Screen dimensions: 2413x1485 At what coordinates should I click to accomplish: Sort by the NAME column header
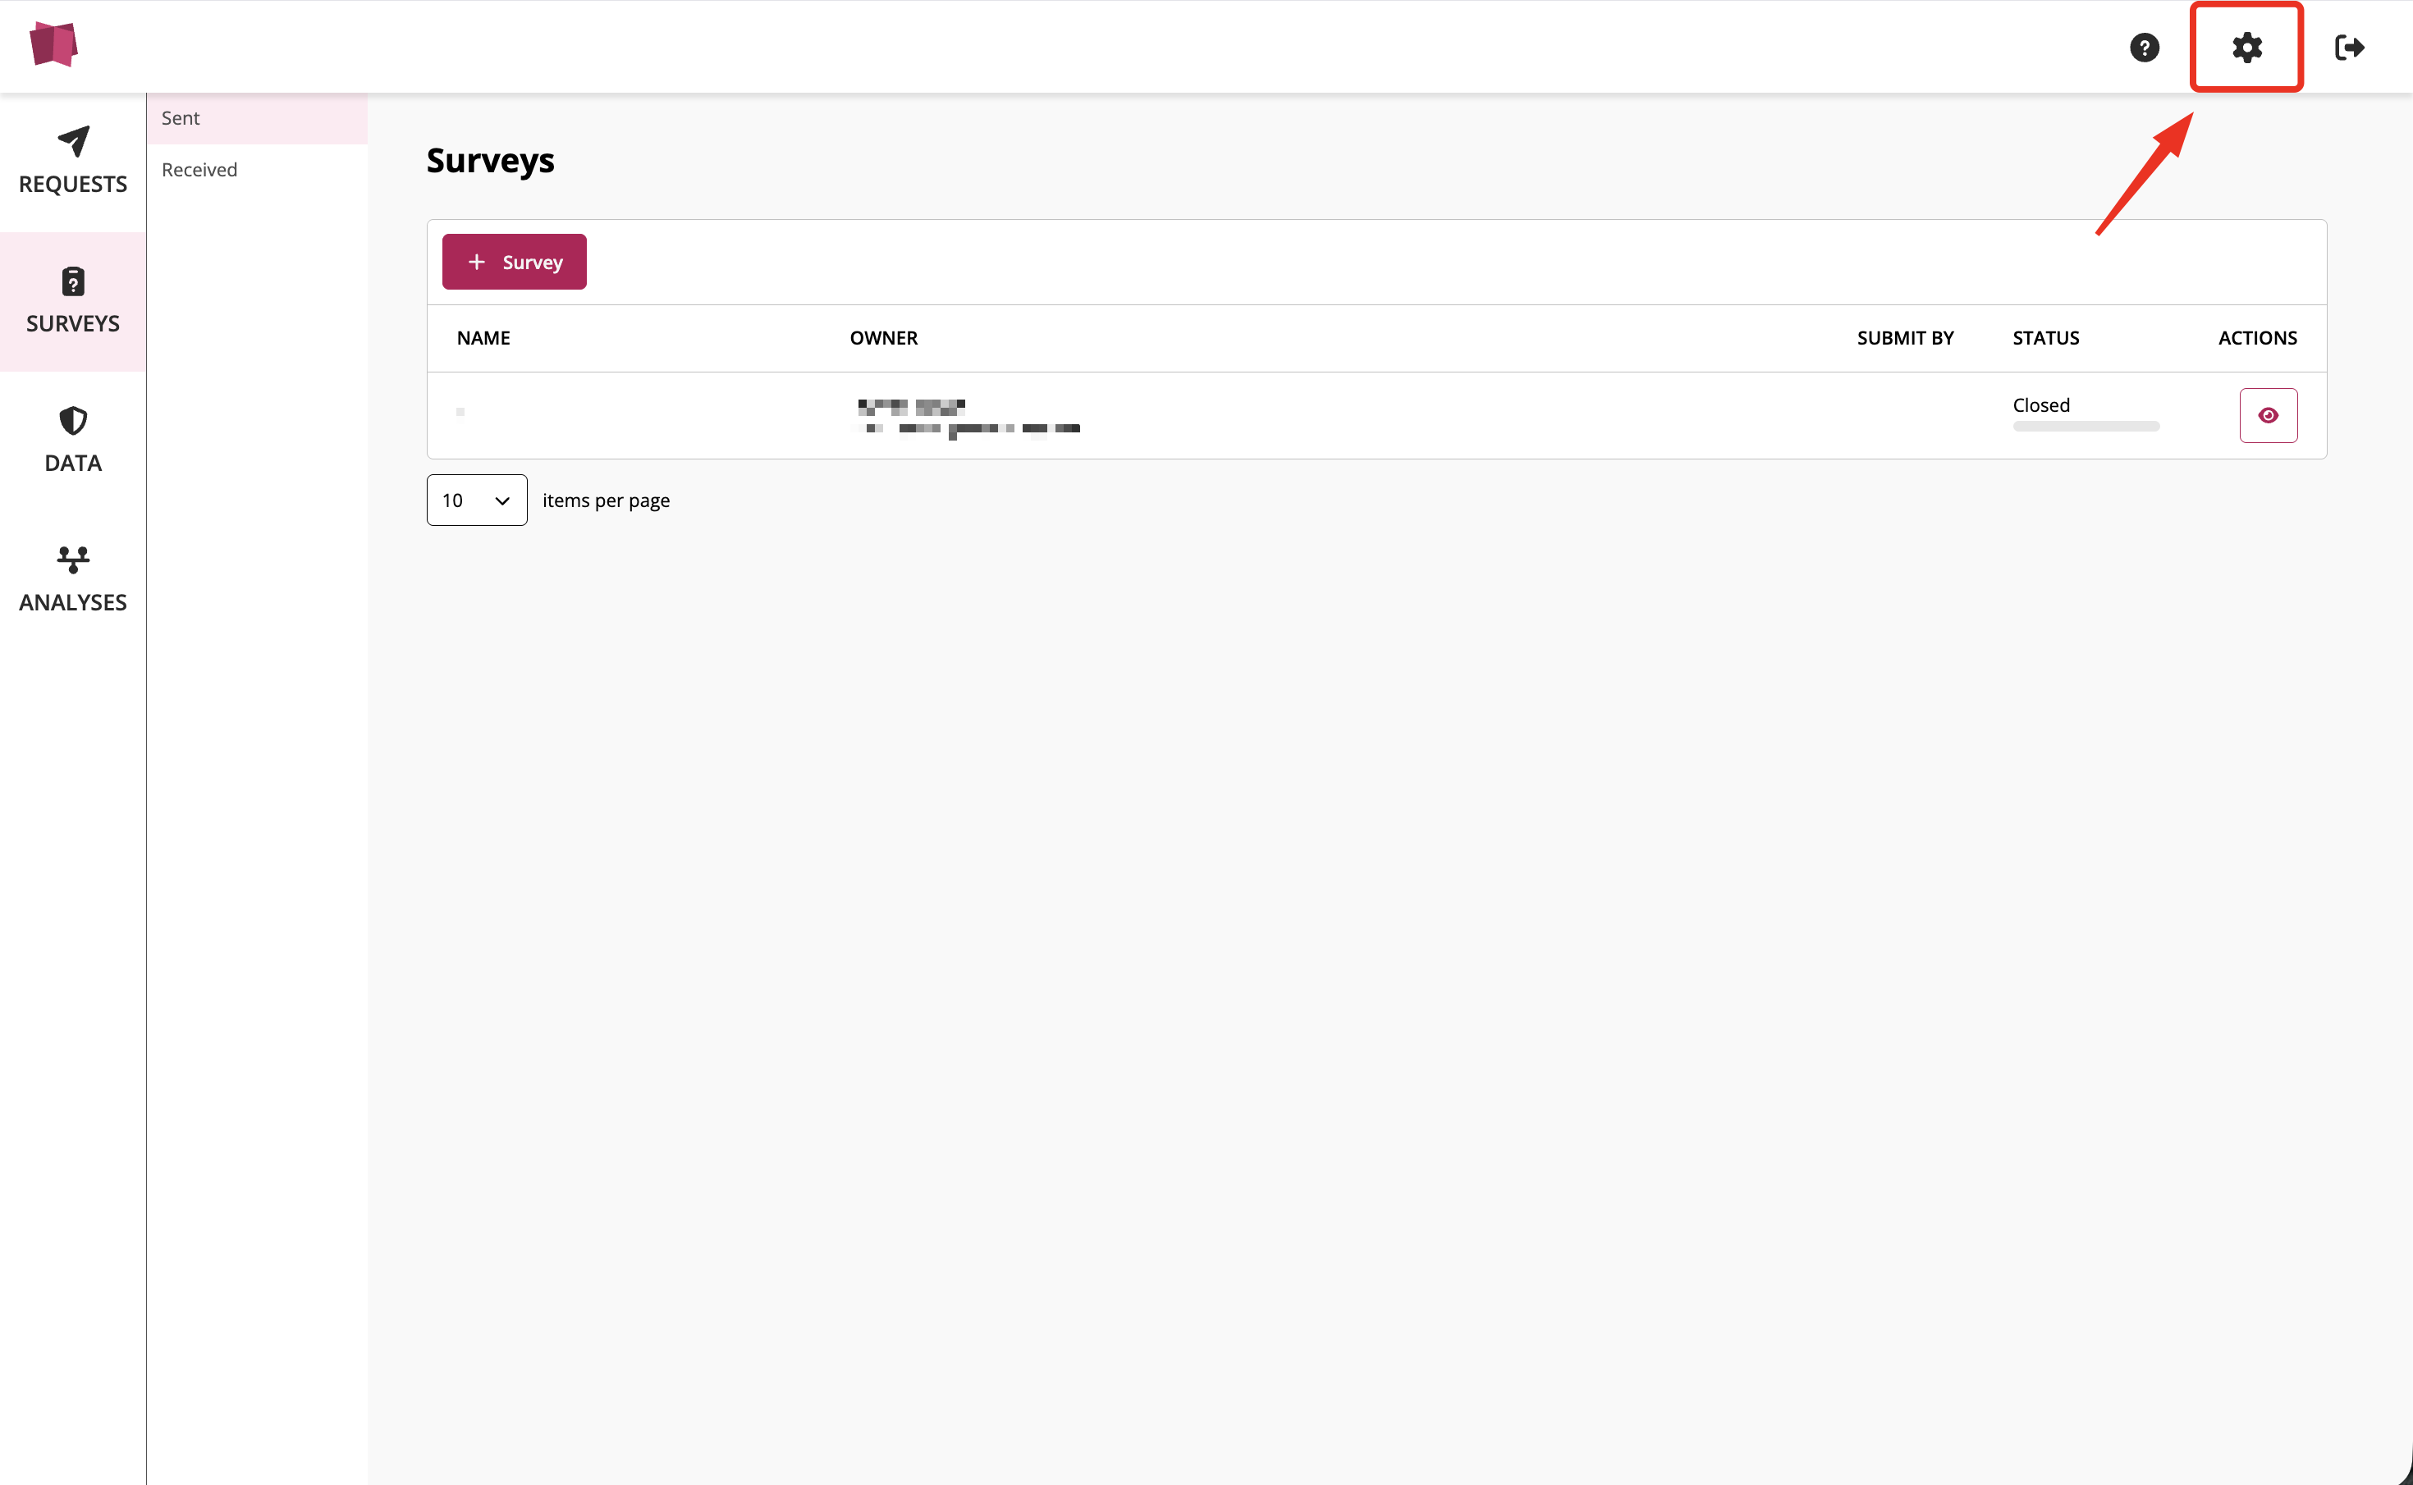pos(483,338)
